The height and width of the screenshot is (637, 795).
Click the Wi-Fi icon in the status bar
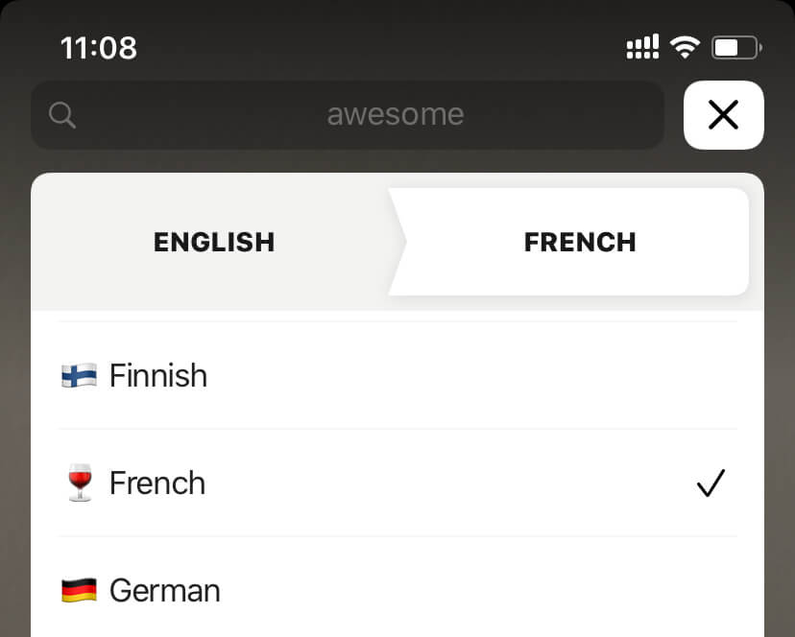pos(685,44)
